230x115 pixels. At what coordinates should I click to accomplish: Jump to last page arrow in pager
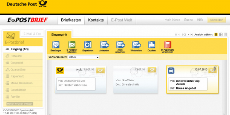[x=191, y=35]
